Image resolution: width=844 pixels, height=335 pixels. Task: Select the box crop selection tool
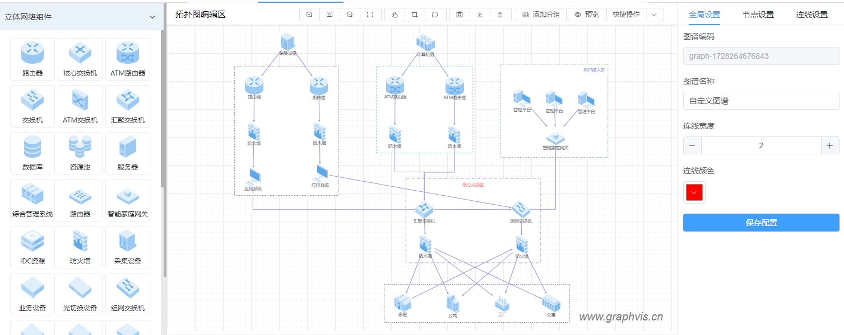[x=415, y=15]
